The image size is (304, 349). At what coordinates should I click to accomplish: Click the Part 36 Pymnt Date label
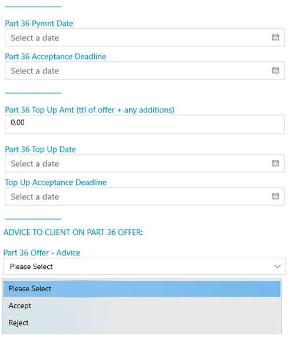(39, 24)
